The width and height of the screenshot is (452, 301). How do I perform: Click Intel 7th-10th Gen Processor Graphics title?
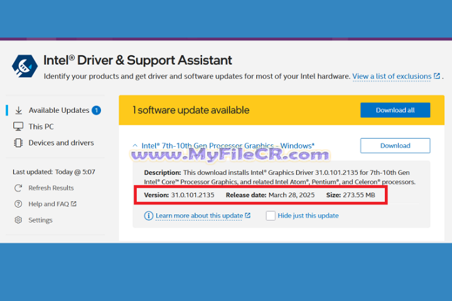[228, 145]
